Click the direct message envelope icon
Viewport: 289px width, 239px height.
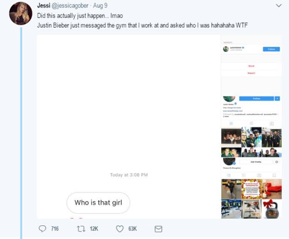(158, 229)
